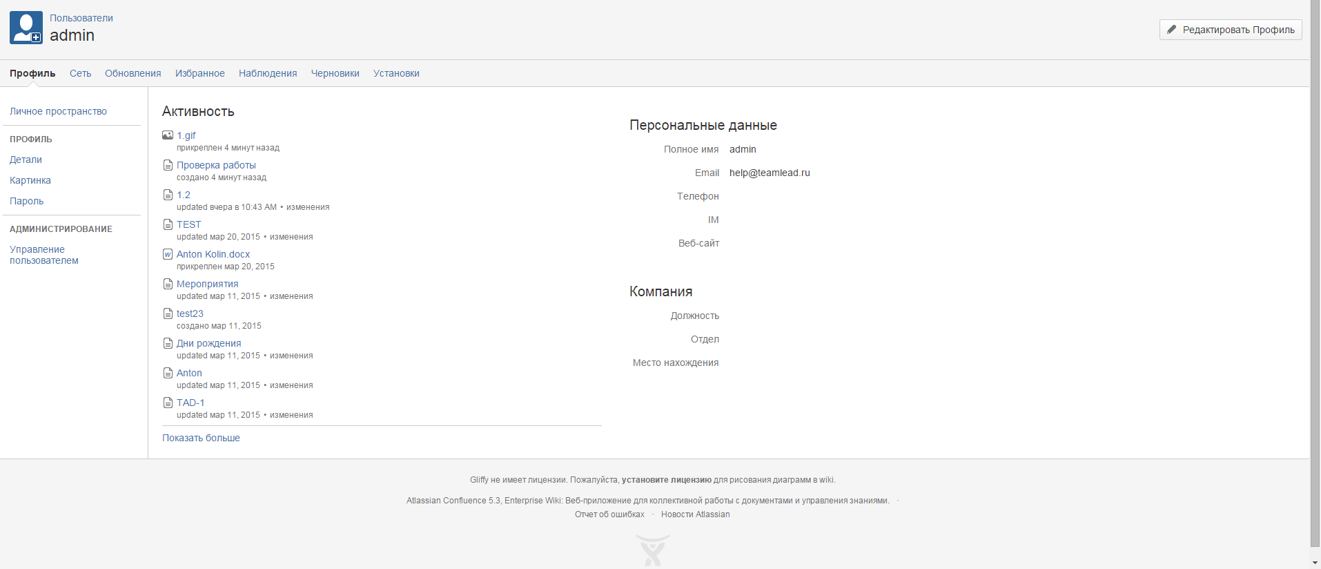
Task: Click the Word document icon beside Anton Kolin.docx
Action: pyautogui.click(x=168, y=254)
